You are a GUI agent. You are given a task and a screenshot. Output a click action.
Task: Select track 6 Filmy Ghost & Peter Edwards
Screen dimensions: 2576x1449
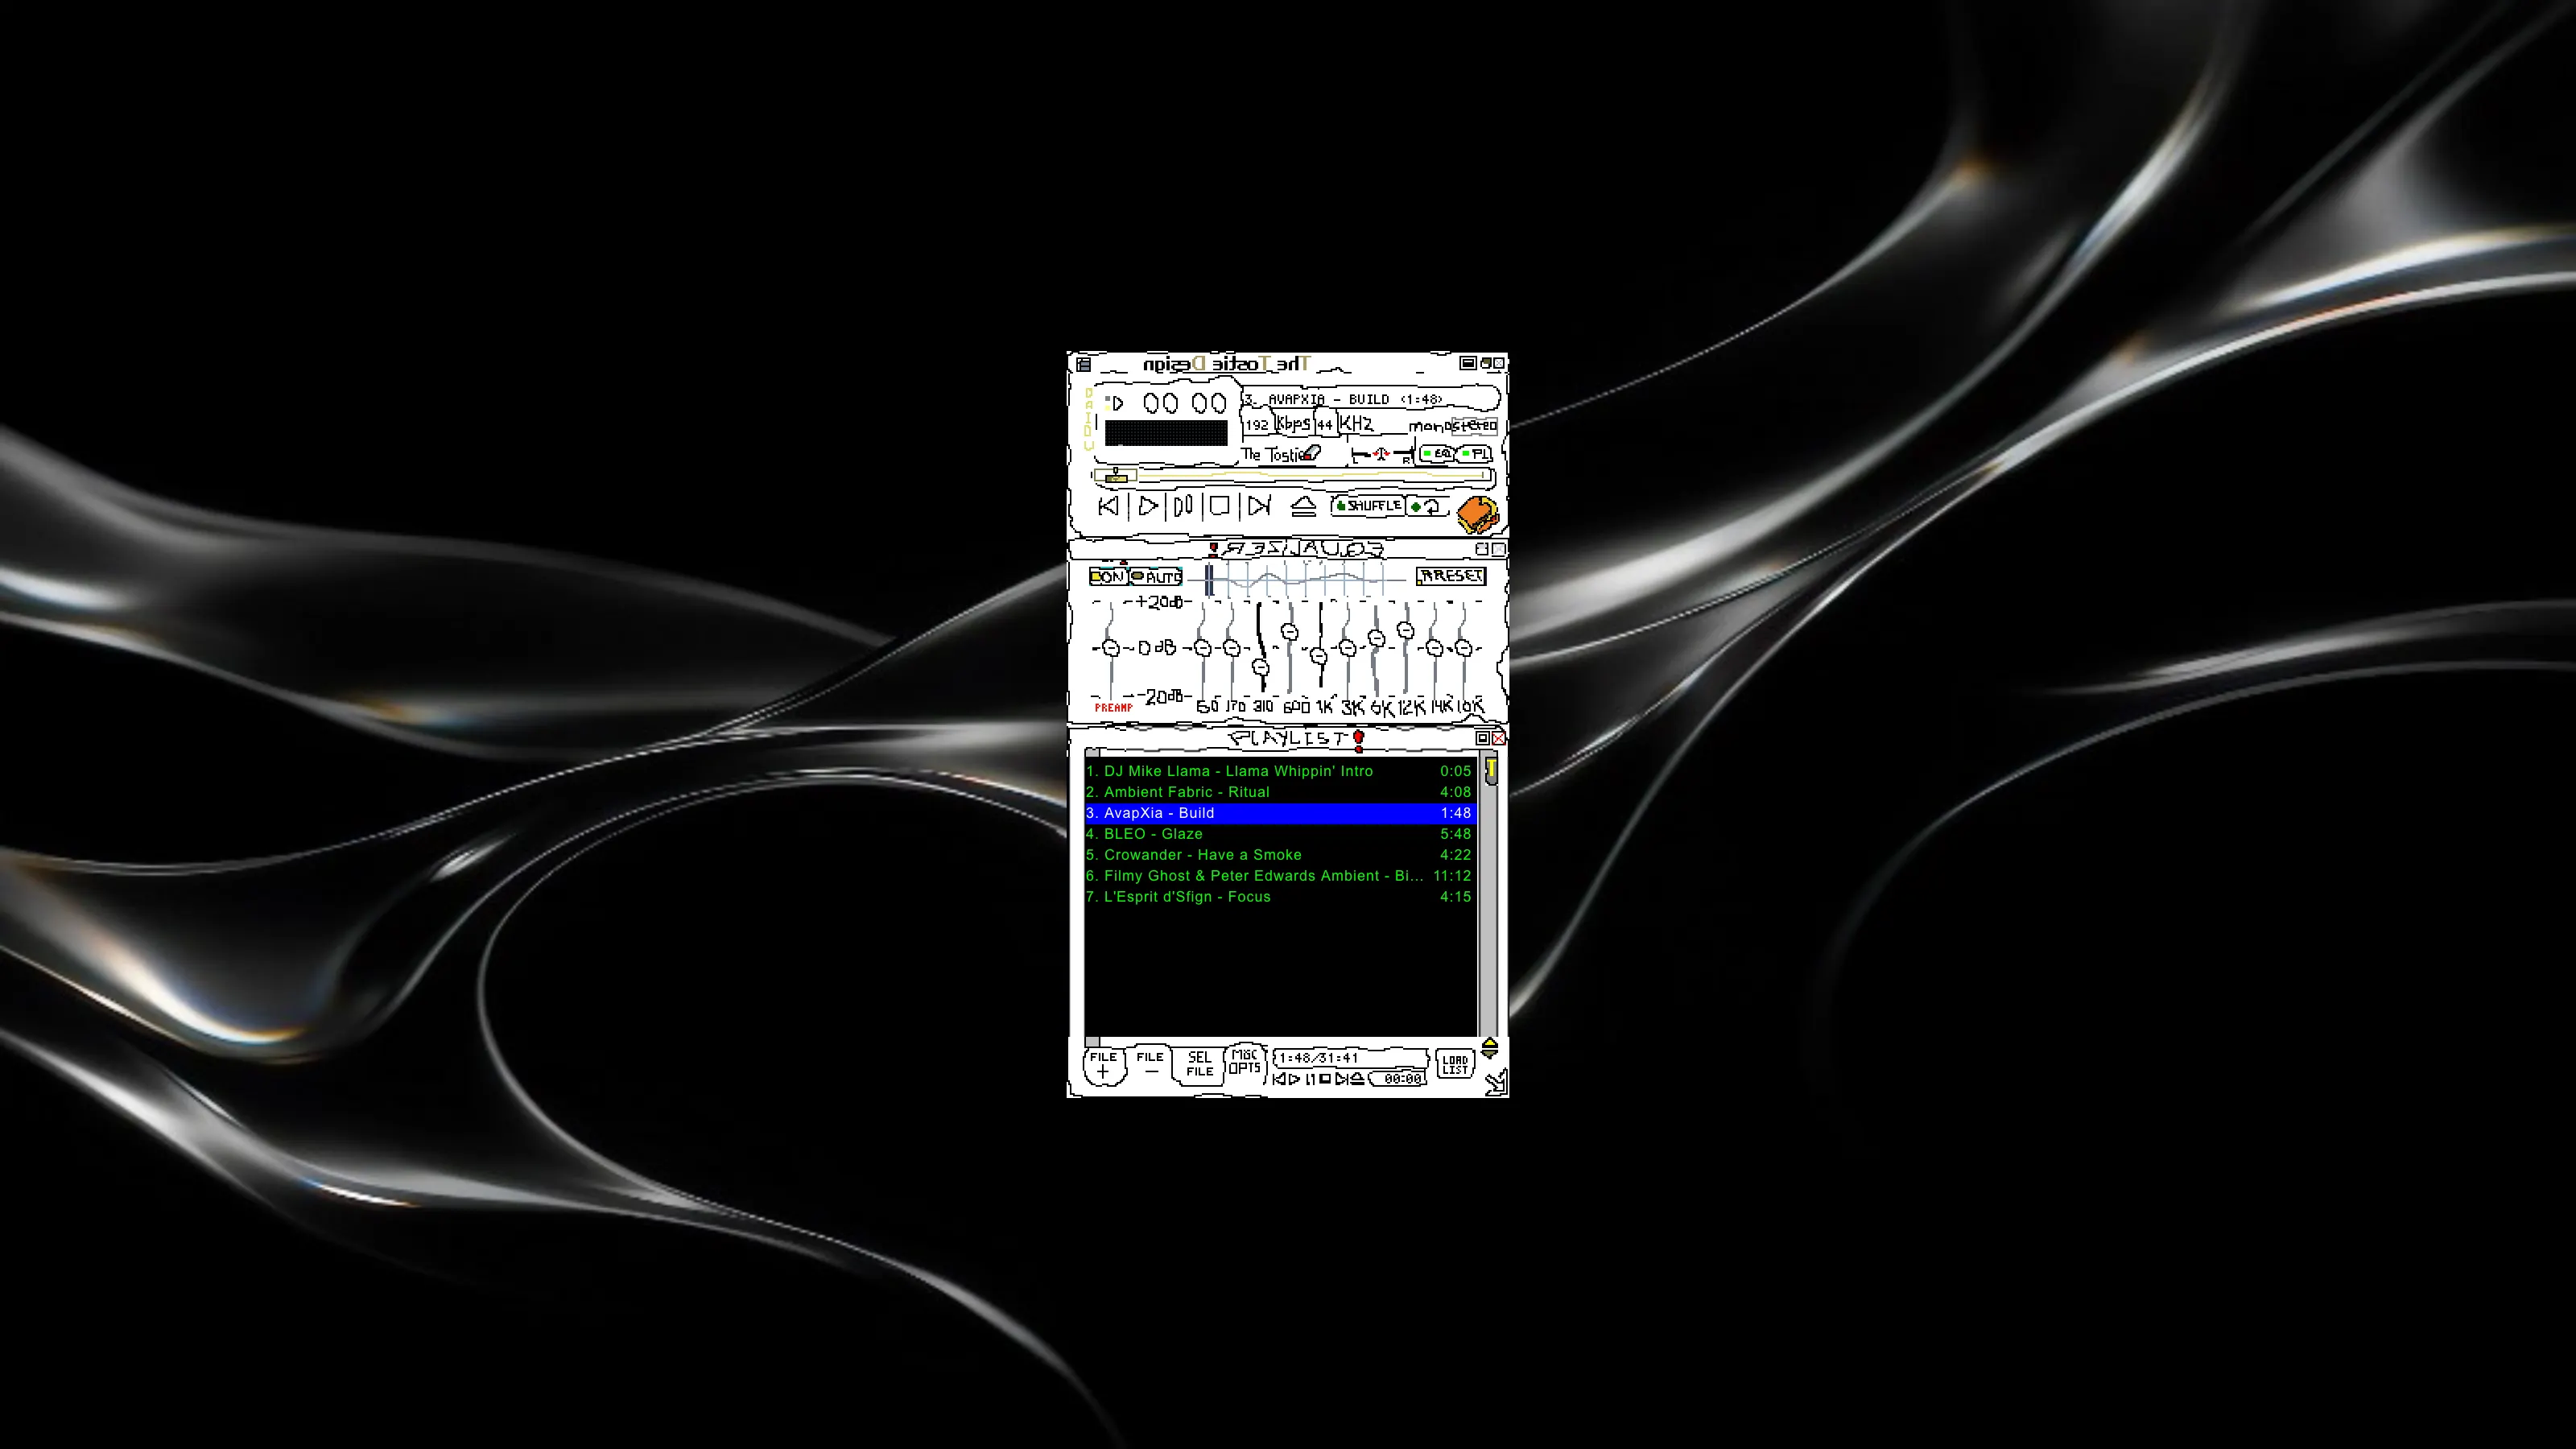pos(1280,876)
